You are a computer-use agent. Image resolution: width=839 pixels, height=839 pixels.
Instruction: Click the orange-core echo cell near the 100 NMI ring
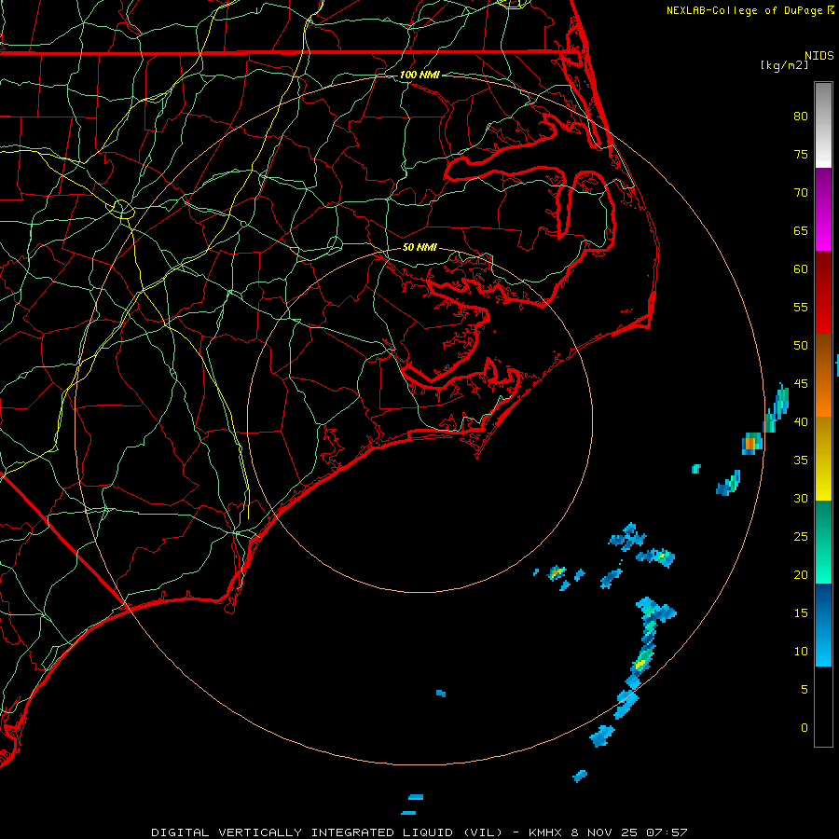750,444
